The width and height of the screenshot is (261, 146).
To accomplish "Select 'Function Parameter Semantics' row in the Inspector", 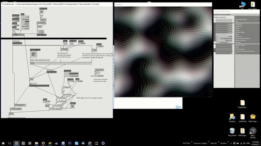I will 247,51.
